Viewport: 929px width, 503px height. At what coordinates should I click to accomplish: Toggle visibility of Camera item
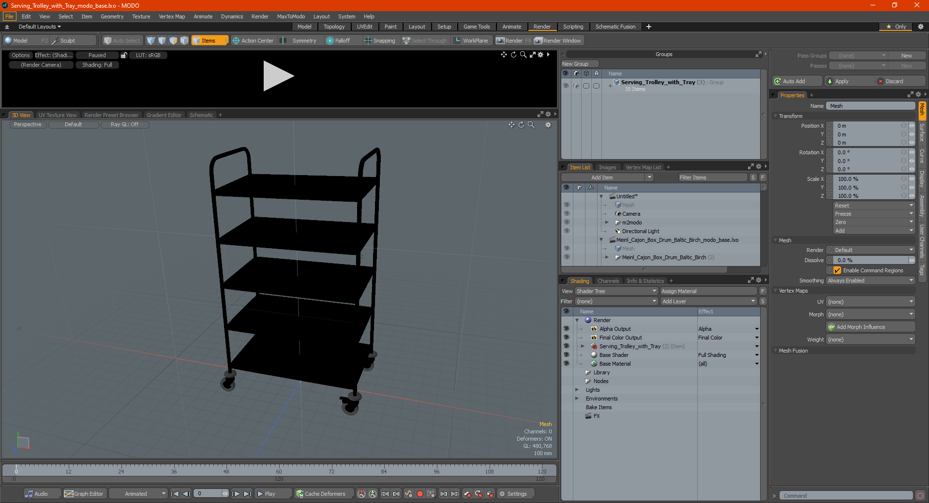click(x=567, y=214)
